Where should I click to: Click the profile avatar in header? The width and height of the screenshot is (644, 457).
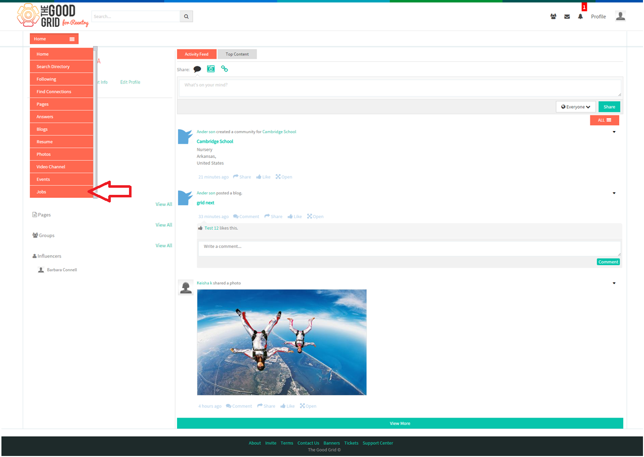pos(621,16)
